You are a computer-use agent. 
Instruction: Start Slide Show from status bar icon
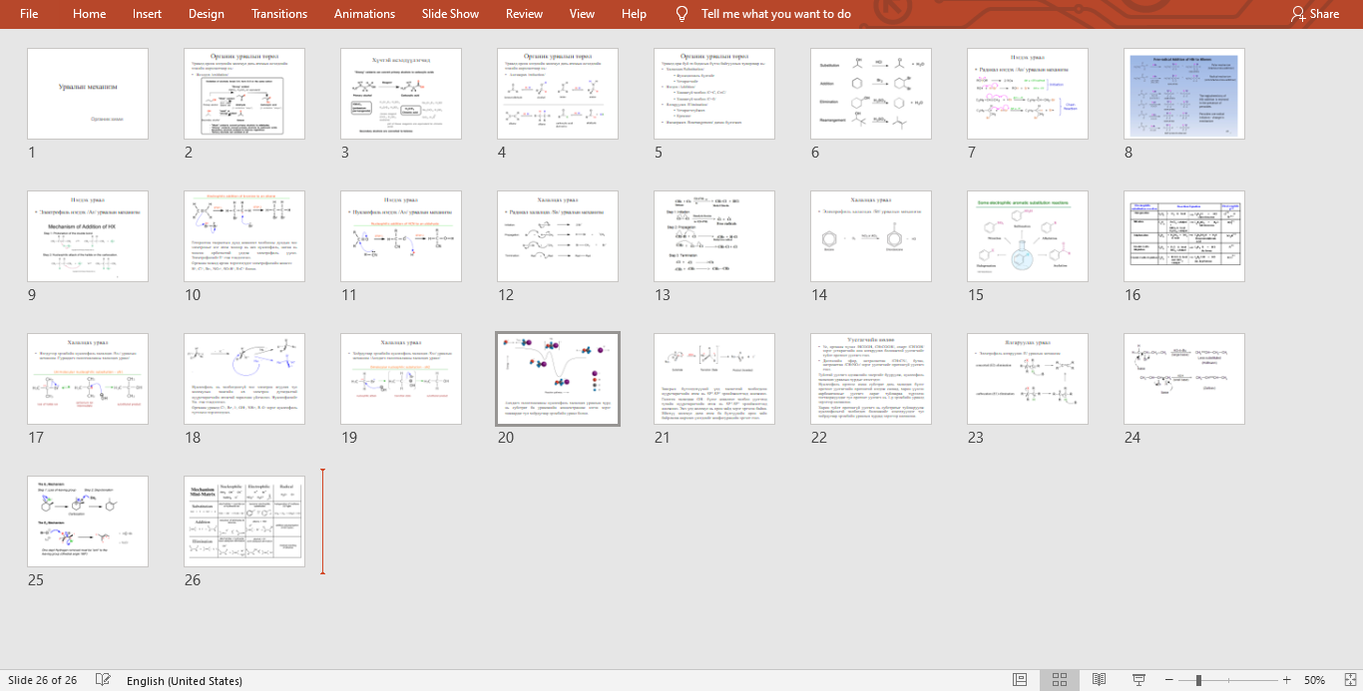[x=1138, y=680]
